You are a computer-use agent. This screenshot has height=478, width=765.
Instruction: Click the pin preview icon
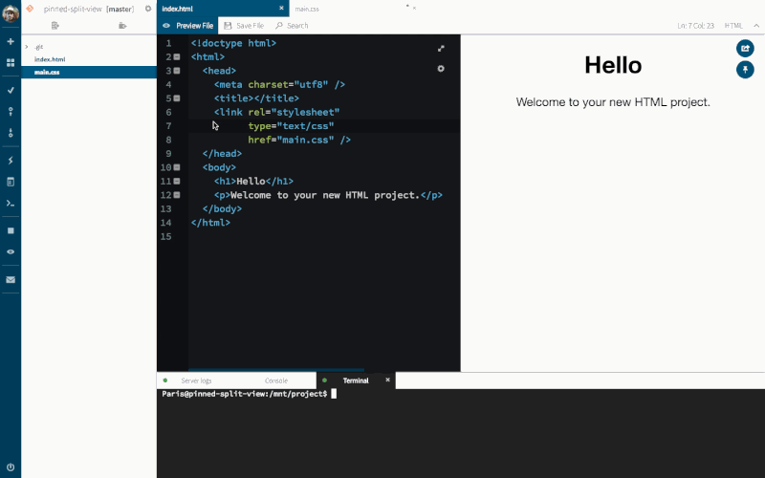[x=745, y=70]
